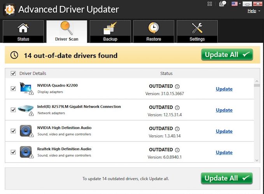Click the top Update All button
Image resolution: width=264 pixels, height=194 pixels.
click(x=227, y=55)
